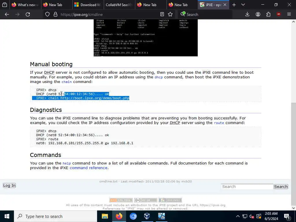Image resolution: width=296 pixels, height=222 pixels.
Task: Open a new tab with plus button
Action: (x=234, y=5)
